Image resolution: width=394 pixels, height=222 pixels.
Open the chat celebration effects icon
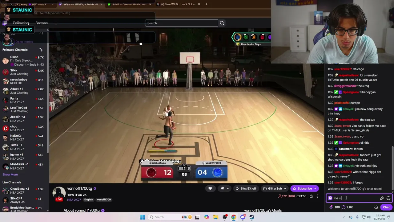[382, 198]
